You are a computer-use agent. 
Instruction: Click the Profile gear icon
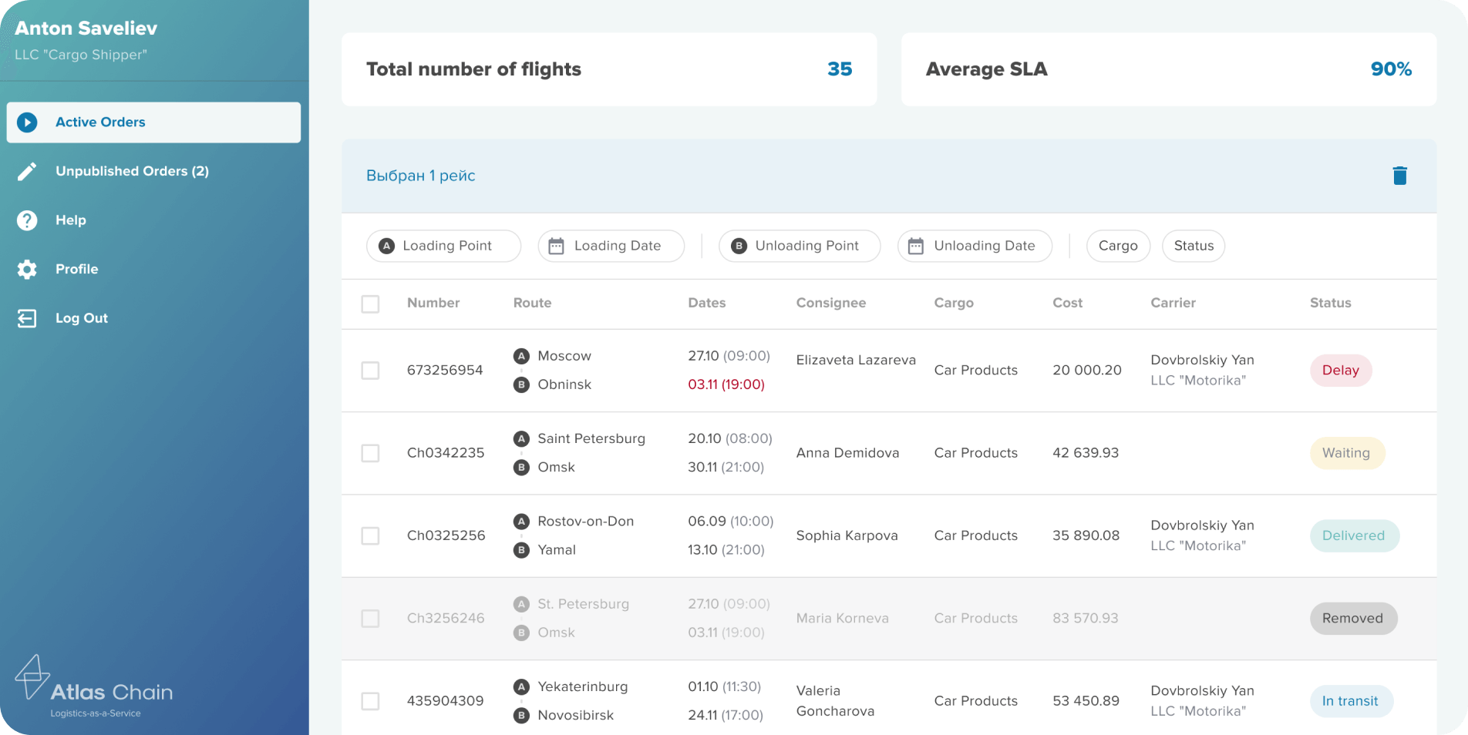tap(27, 269)
